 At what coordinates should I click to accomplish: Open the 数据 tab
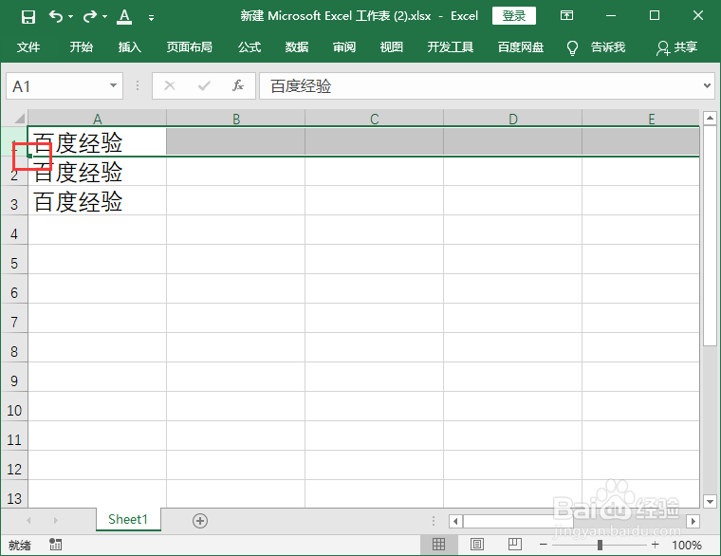tap(297, 46)
